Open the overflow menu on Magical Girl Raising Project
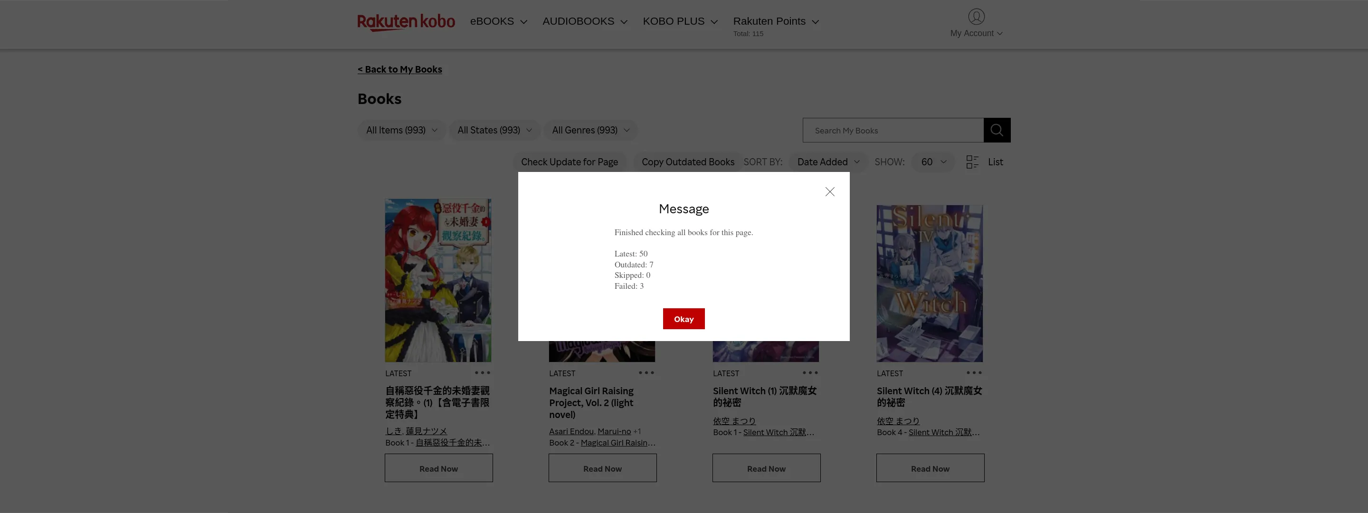This screenshot has height=513, width=1368. click(x=646, y=372)
